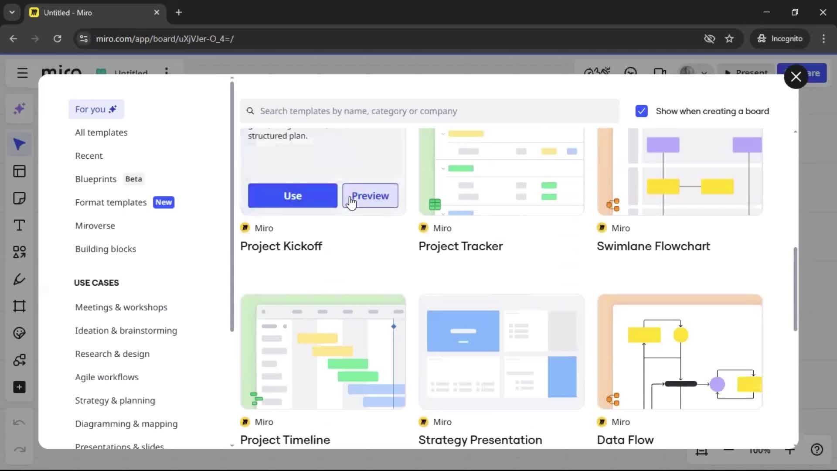Open Recent templates
This screenshot has height=471, width=837.
pyautogui.click(x=89, y=156)
